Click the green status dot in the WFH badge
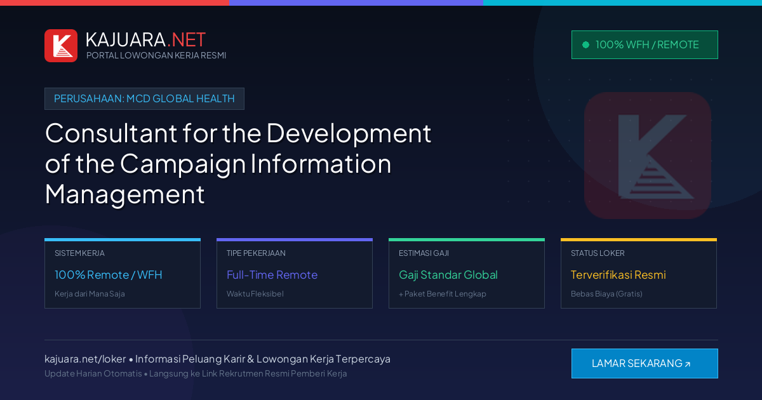The height and width of the screenshot is (400, 762). (585, 44)
